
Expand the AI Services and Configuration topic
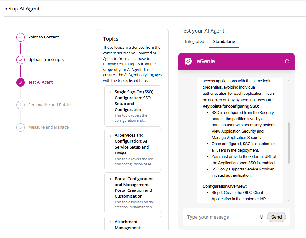pyautogui.click(x=110, y=136)
